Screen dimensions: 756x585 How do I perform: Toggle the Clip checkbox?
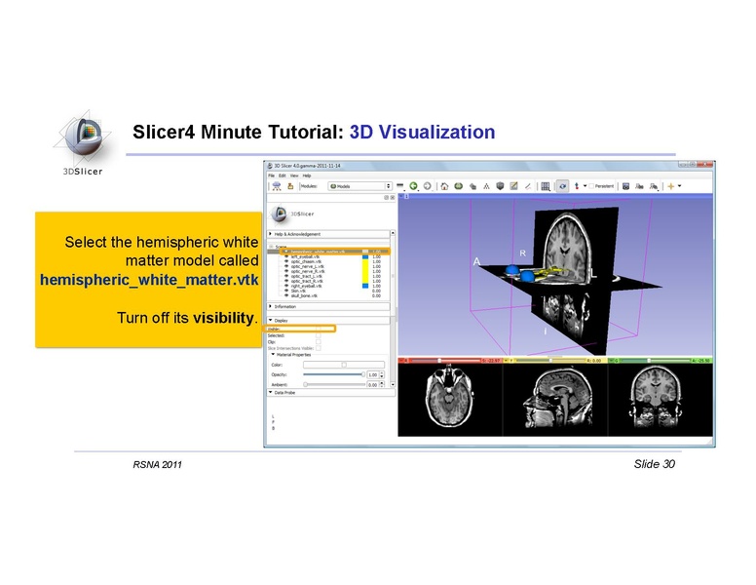click(319, 341)
